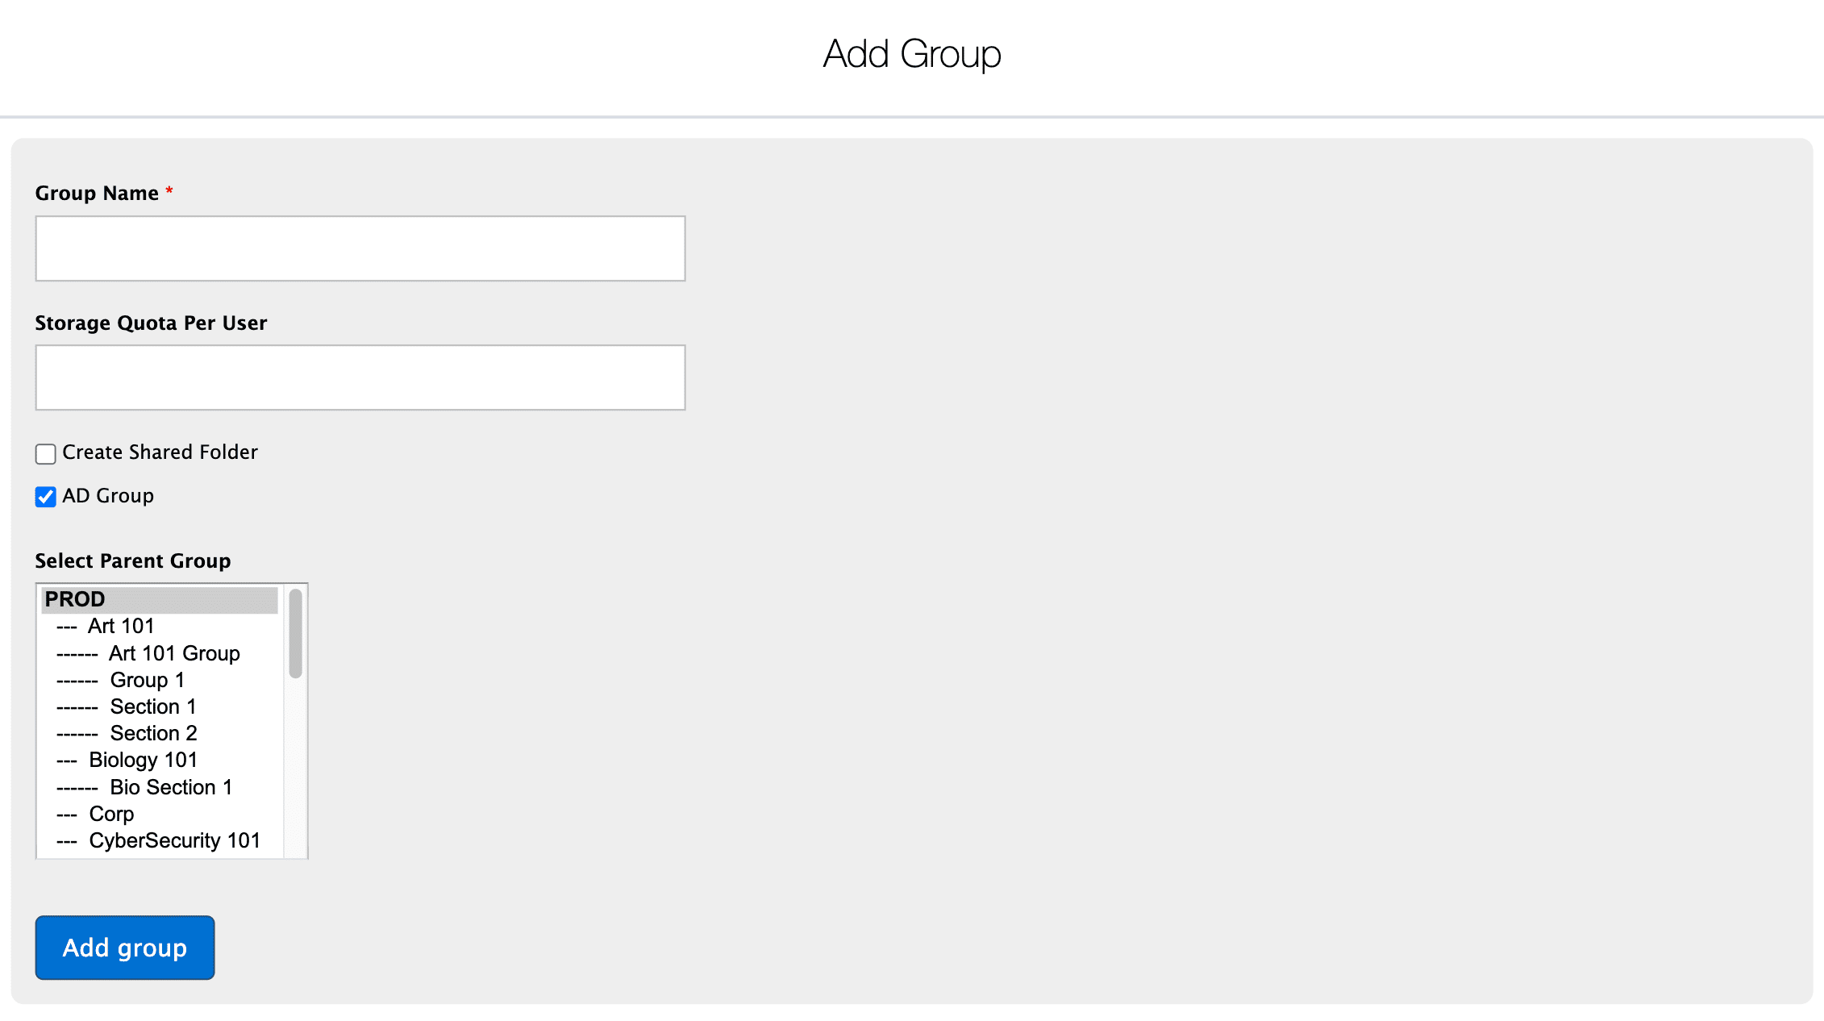Select Group 1 in parent list

[147, 680]
